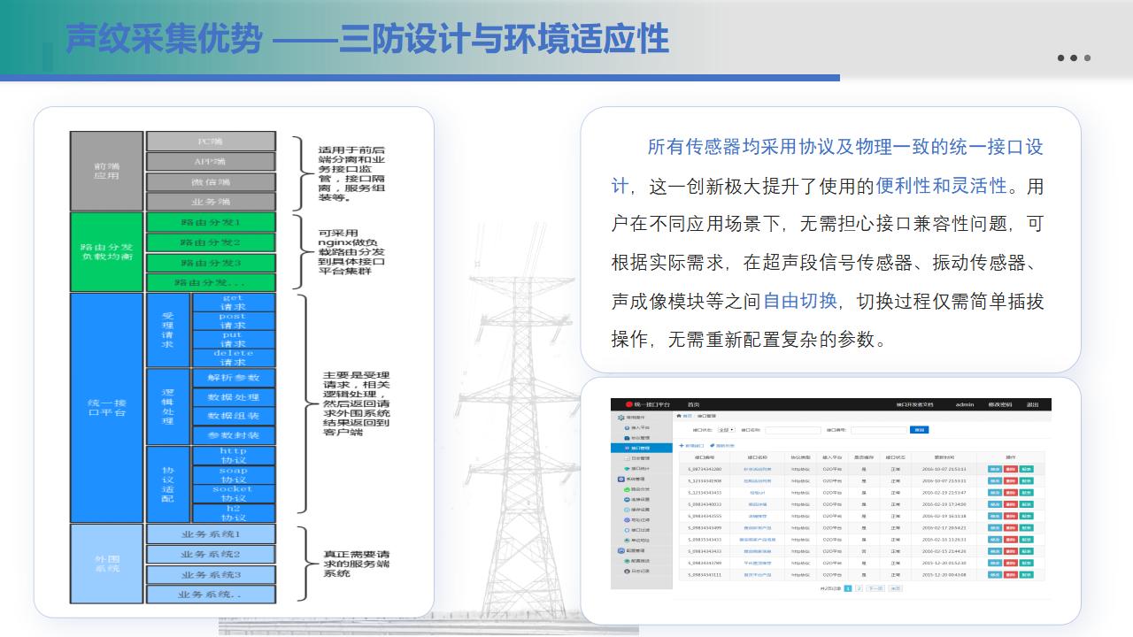Click the interface name input field
Viewport: 1133px width, 637px height.
[792, 430]
